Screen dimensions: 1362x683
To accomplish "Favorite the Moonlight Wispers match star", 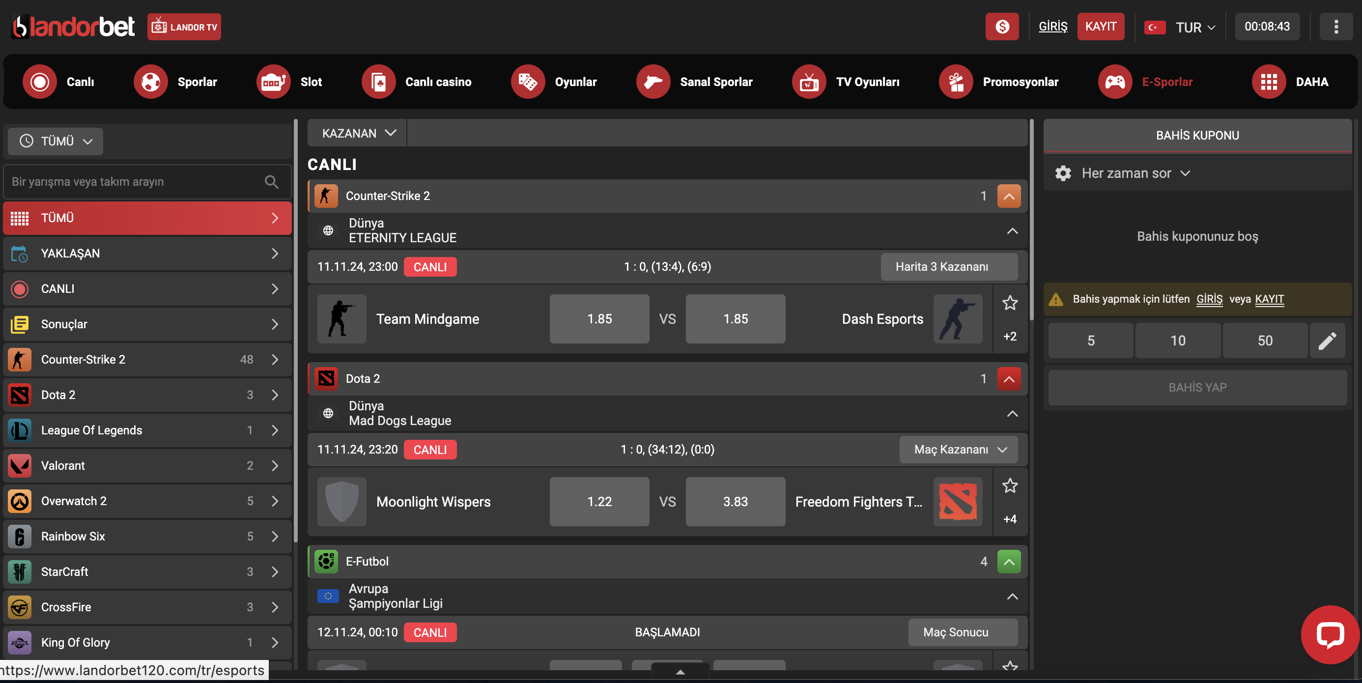I will point(1009,486).
